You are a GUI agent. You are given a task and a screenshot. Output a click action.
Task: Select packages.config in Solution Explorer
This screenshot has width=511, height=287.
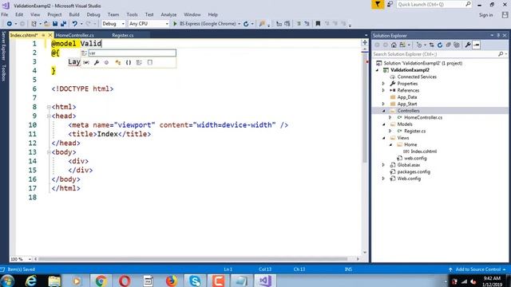(414, 172)
